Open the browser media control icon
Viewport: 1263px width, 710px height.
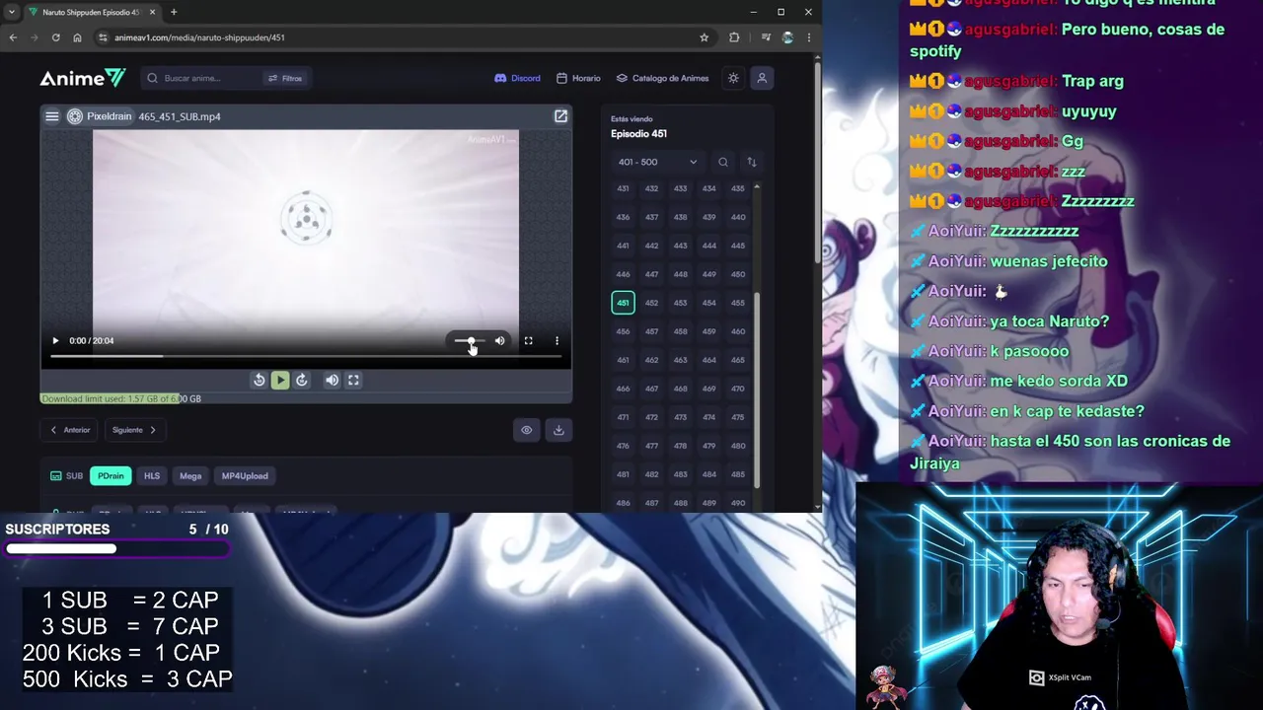click(x=766, y=37)
